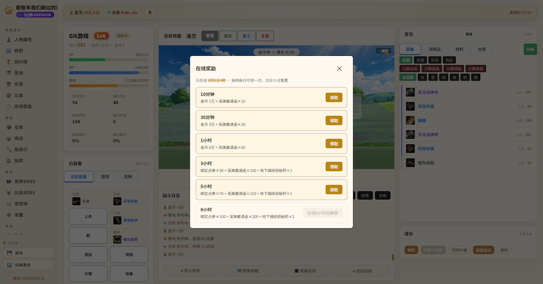This screenshot has width=543, height=284.
Task: Click the 停止挂机 button
Action: pos(191,271)
